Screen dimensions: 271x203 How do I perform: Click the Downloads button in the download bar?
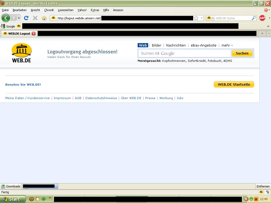(11, 186)
